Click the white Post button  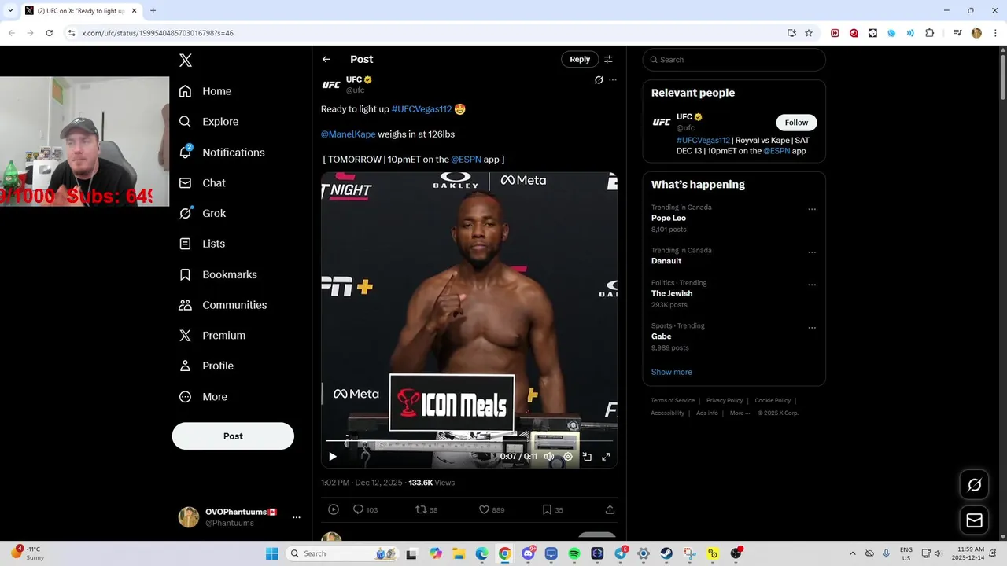coord(233,436)
